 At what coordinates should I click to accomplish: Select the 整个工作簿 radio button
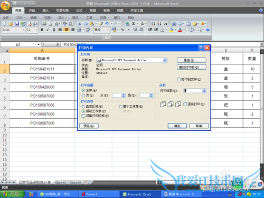[120, 107]
